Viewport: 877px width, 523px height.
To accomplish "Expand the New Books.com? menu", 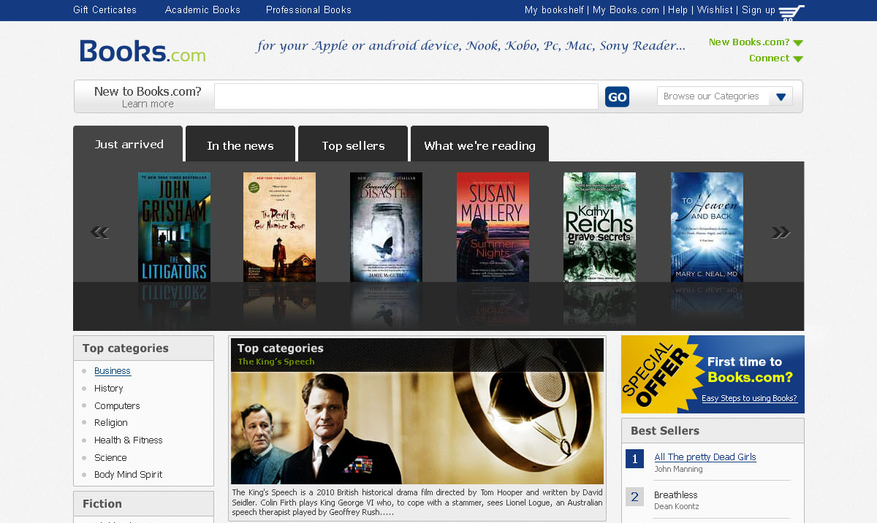I will pyautogui.click(x=756, y=42).
